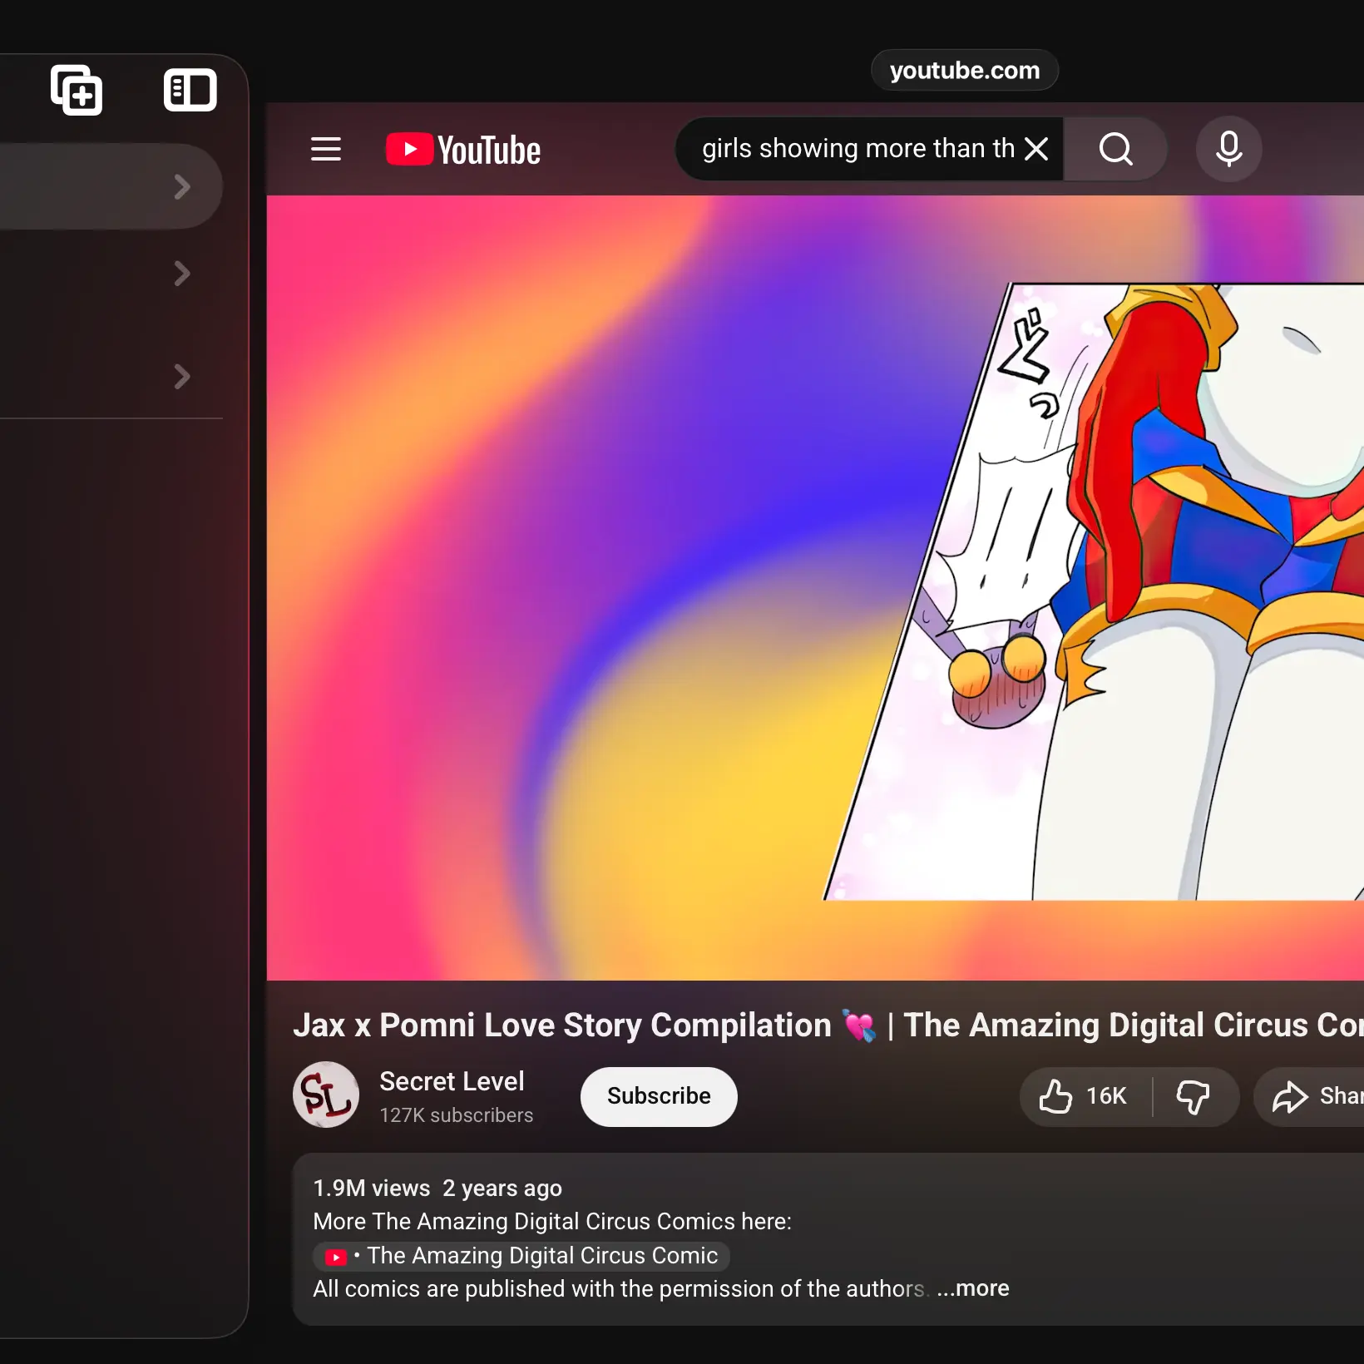Expand description with ...more
The height and width of the screenshot is (1364, 1364).
pyautogui.click(x=973, y=1288)
